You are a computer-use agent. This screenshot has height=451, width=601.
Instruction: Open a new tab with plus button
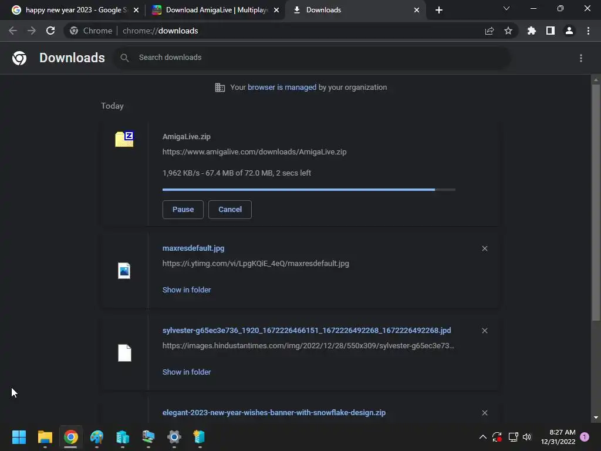click(x=439, y=10)
